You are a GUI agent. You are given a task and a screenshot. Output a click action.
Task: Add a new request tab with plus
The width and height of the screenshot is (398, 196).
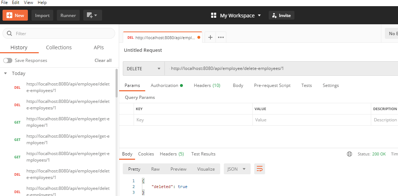tap(210, 37)
